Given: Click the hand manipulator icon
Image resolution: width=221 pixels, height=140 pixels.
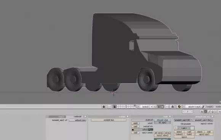Looking at the screenshot, I should pyautogui.click(x=162, y=107).
